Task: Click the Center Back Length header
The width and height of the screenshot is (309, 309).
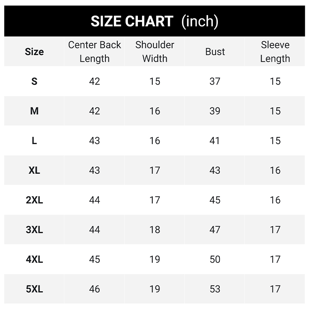Action: 94,52
